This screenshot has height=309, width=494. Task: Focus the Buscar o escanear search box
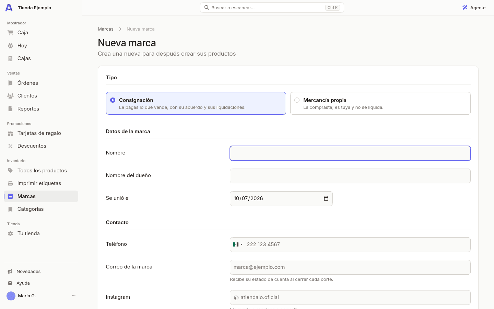(x=272, y=8)
